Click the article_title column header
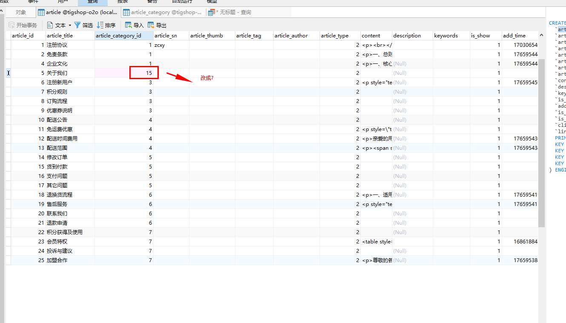Screen dimensions: 566x323 (60, 36)
